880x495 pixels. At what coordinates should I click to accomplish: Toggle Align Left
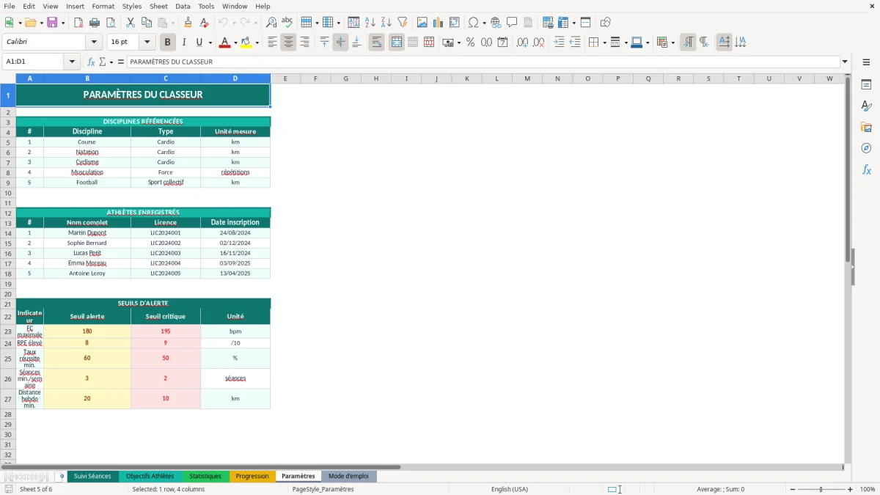(272, 43)
